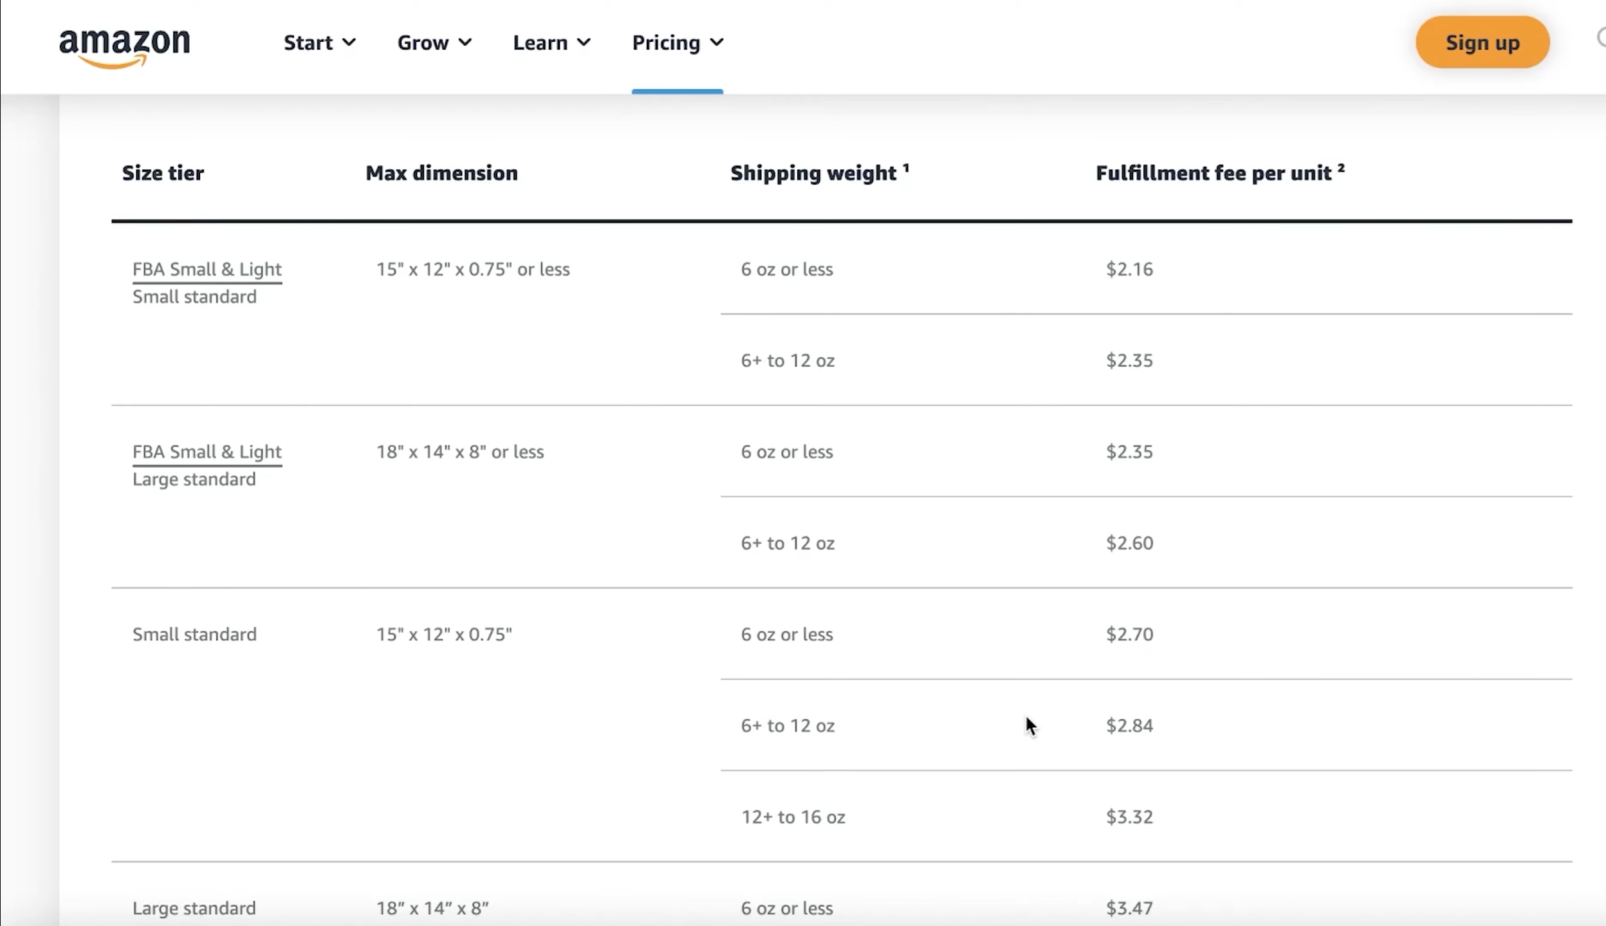Select the $2.60 fee value

(x=1129, y=543)
